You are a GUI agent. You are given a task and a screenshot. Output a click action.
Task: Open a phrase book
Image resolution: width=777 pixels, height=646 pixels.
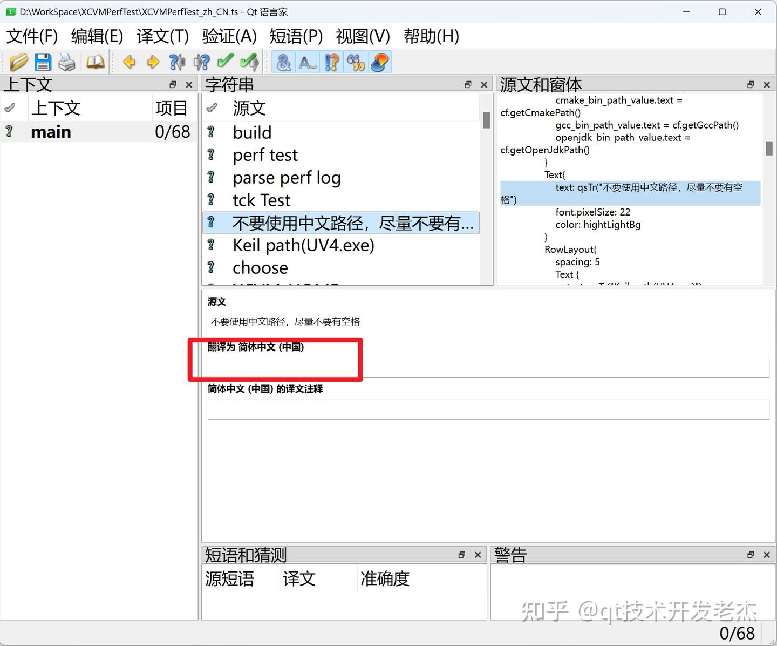[96, 62]
